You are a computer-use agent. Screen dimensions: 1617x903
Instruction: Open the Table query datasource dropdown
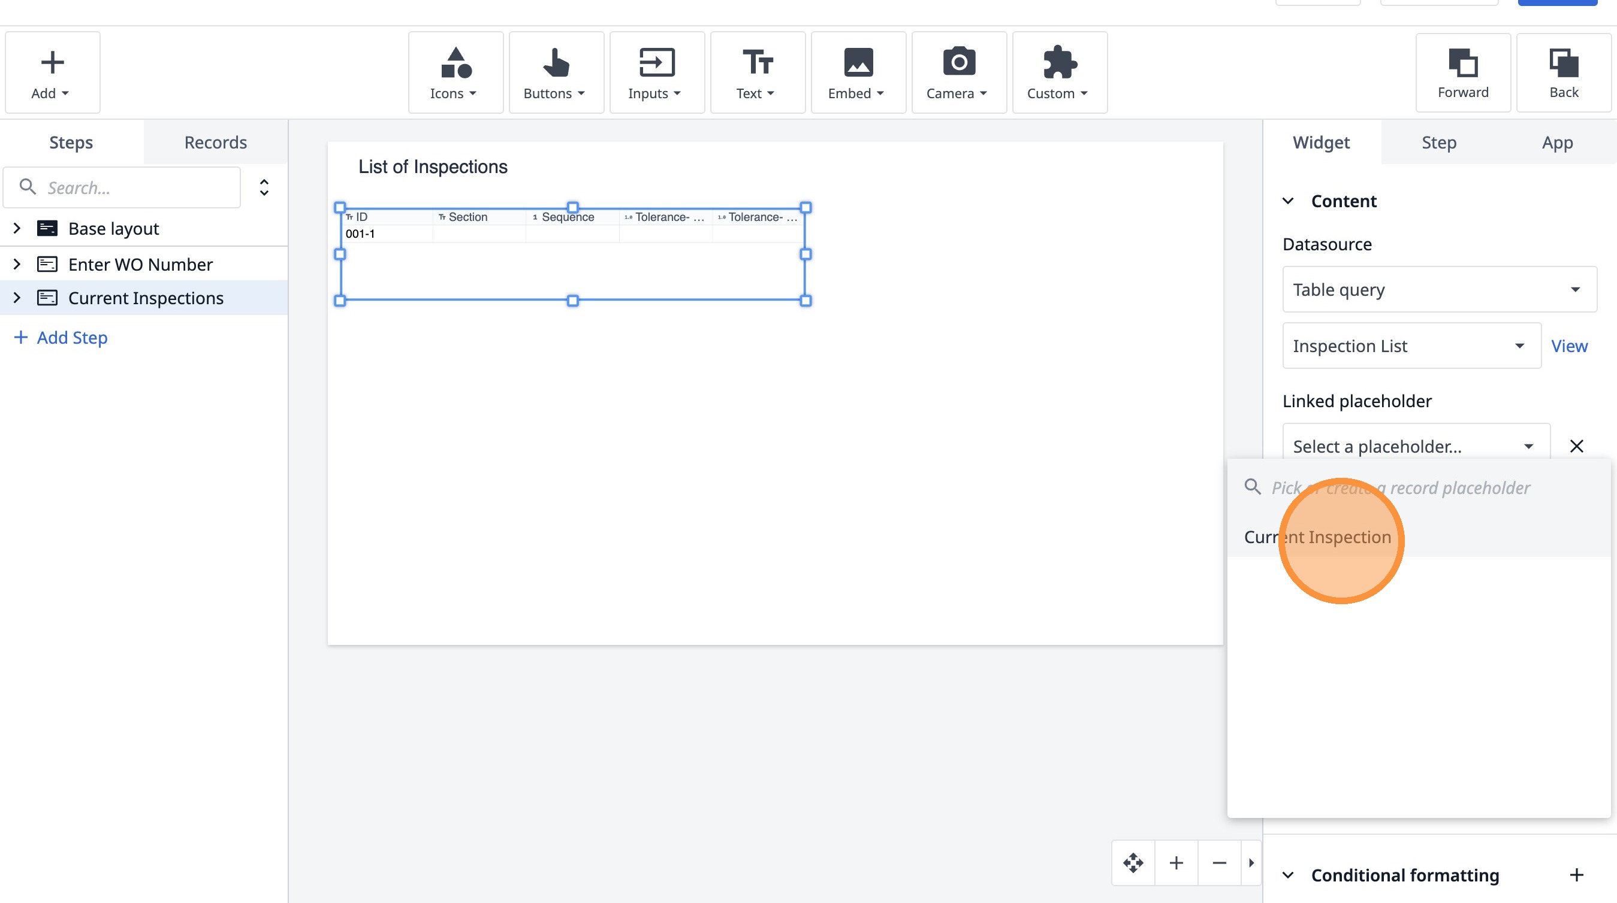tap(1439, 290)
